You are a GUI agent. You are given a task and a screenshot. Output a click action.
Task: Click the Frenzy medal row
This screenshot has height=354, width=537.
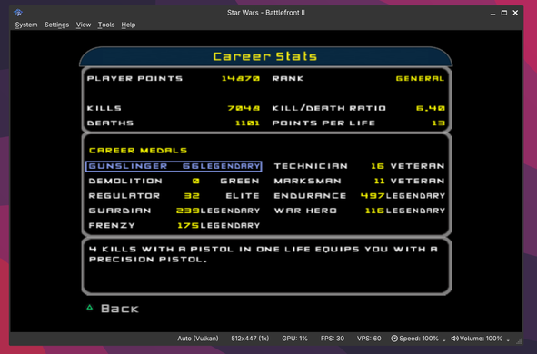[174, 225]
